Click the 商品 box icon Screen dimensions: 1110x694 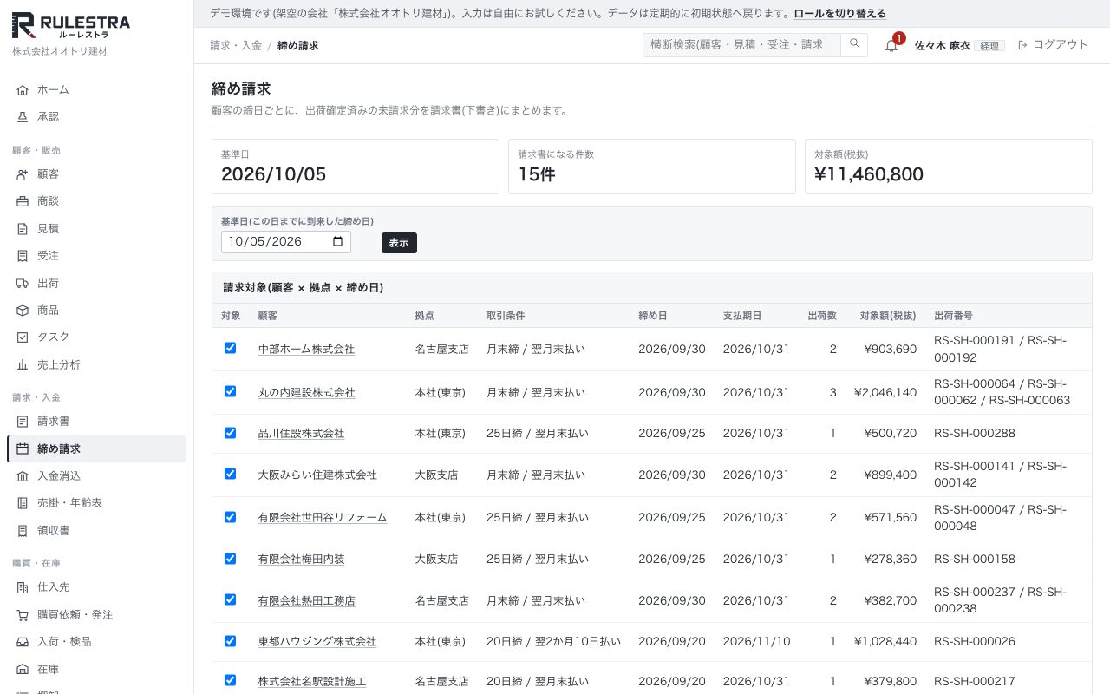[23, 310]
